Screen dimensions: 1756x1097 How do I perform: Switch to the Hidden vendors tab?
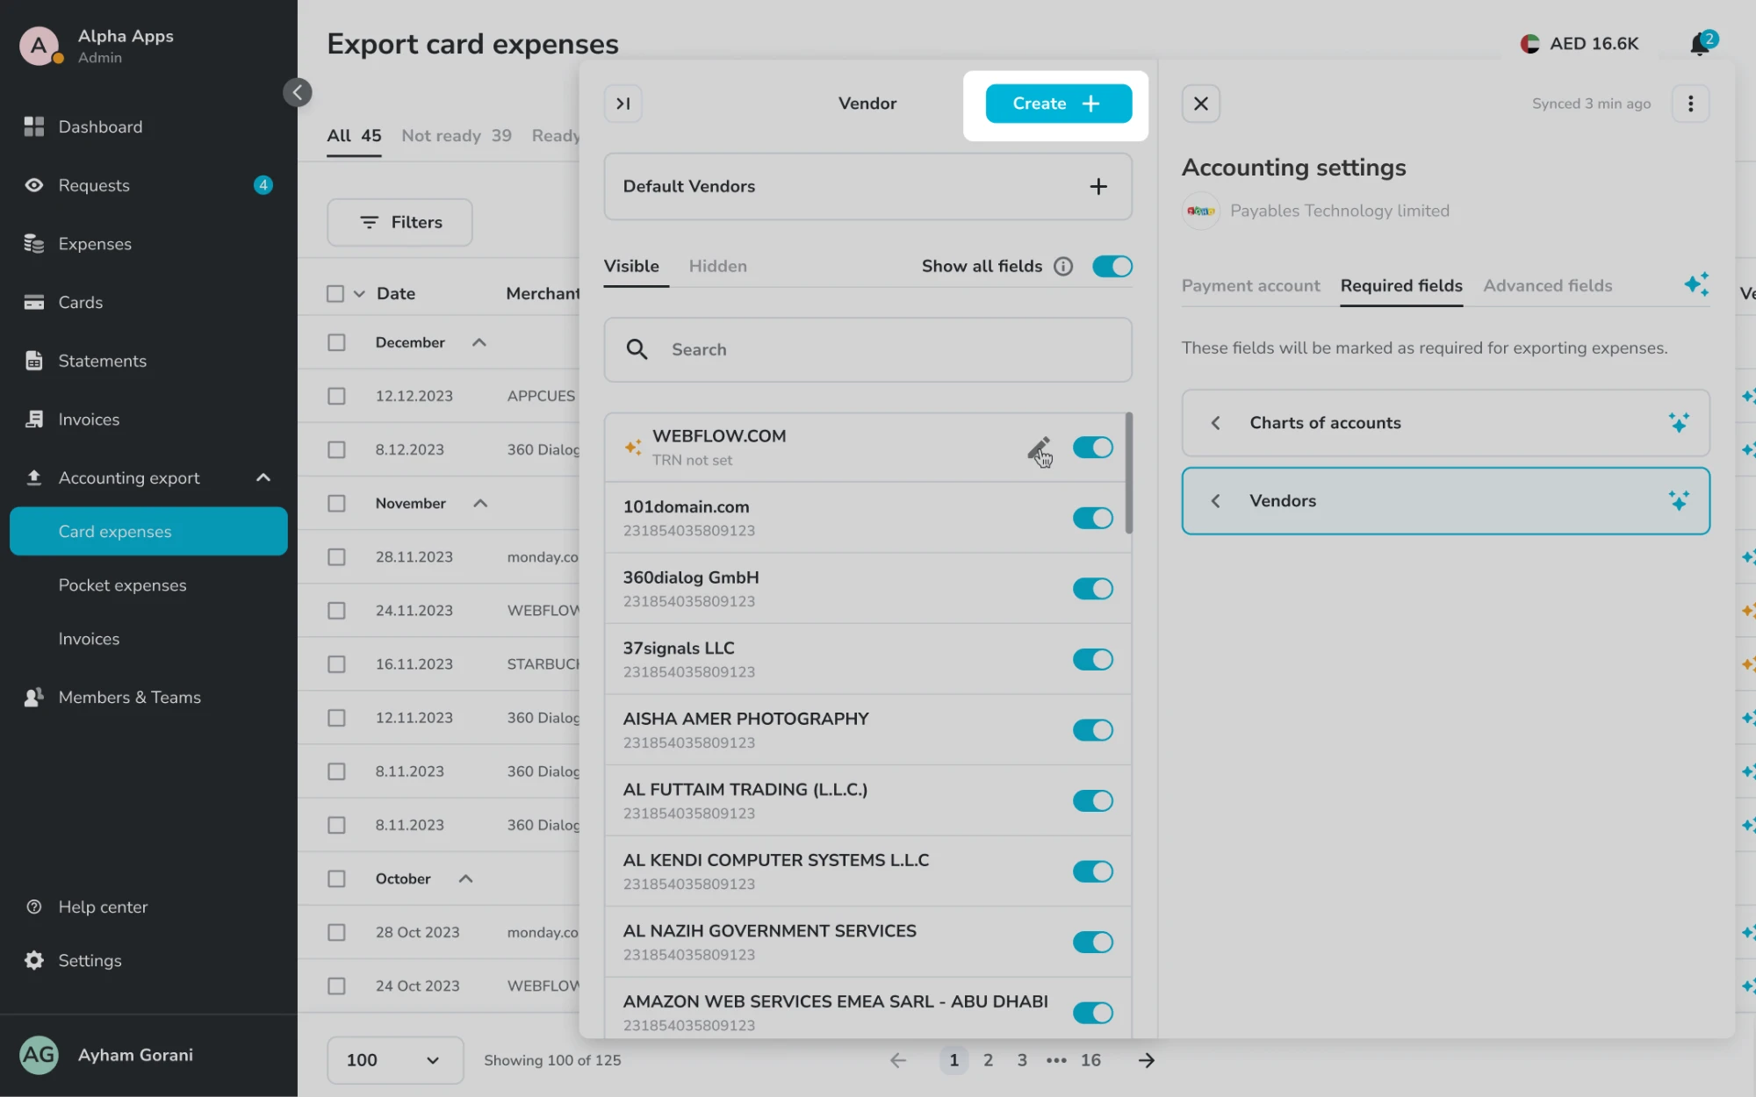717,266
